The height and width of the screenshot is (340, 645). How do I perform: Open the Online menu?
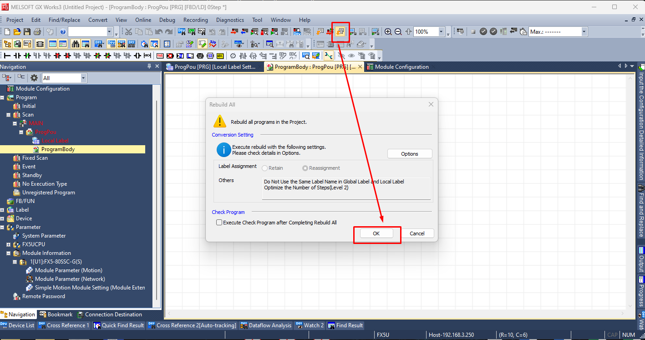click(143, 20)
